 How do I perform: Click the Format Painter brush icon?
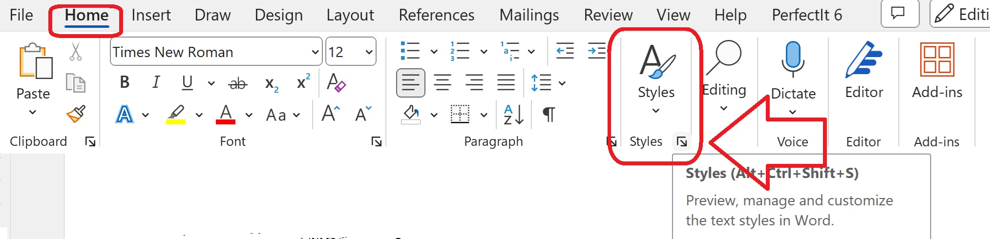pyautogui.click(x=76, y=114)
